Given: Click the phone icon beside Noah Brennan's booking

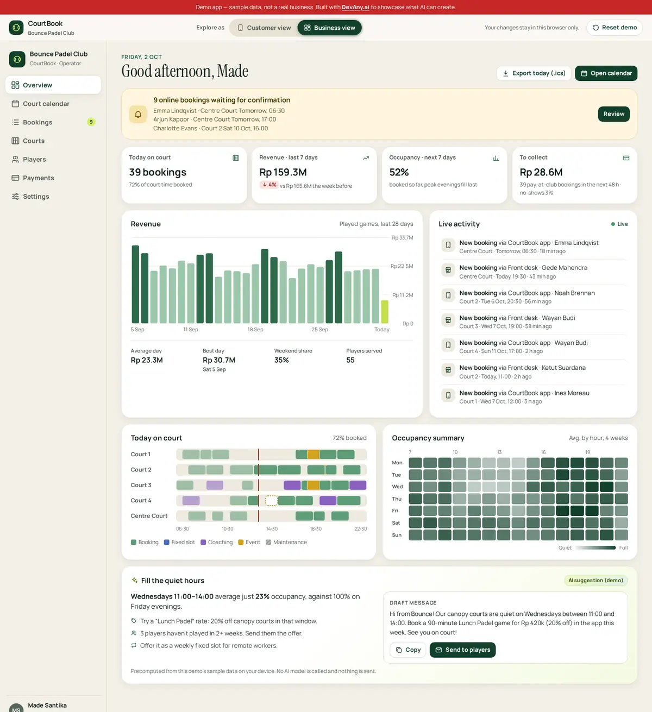Looking at the screenshot, I should (448, 295).
